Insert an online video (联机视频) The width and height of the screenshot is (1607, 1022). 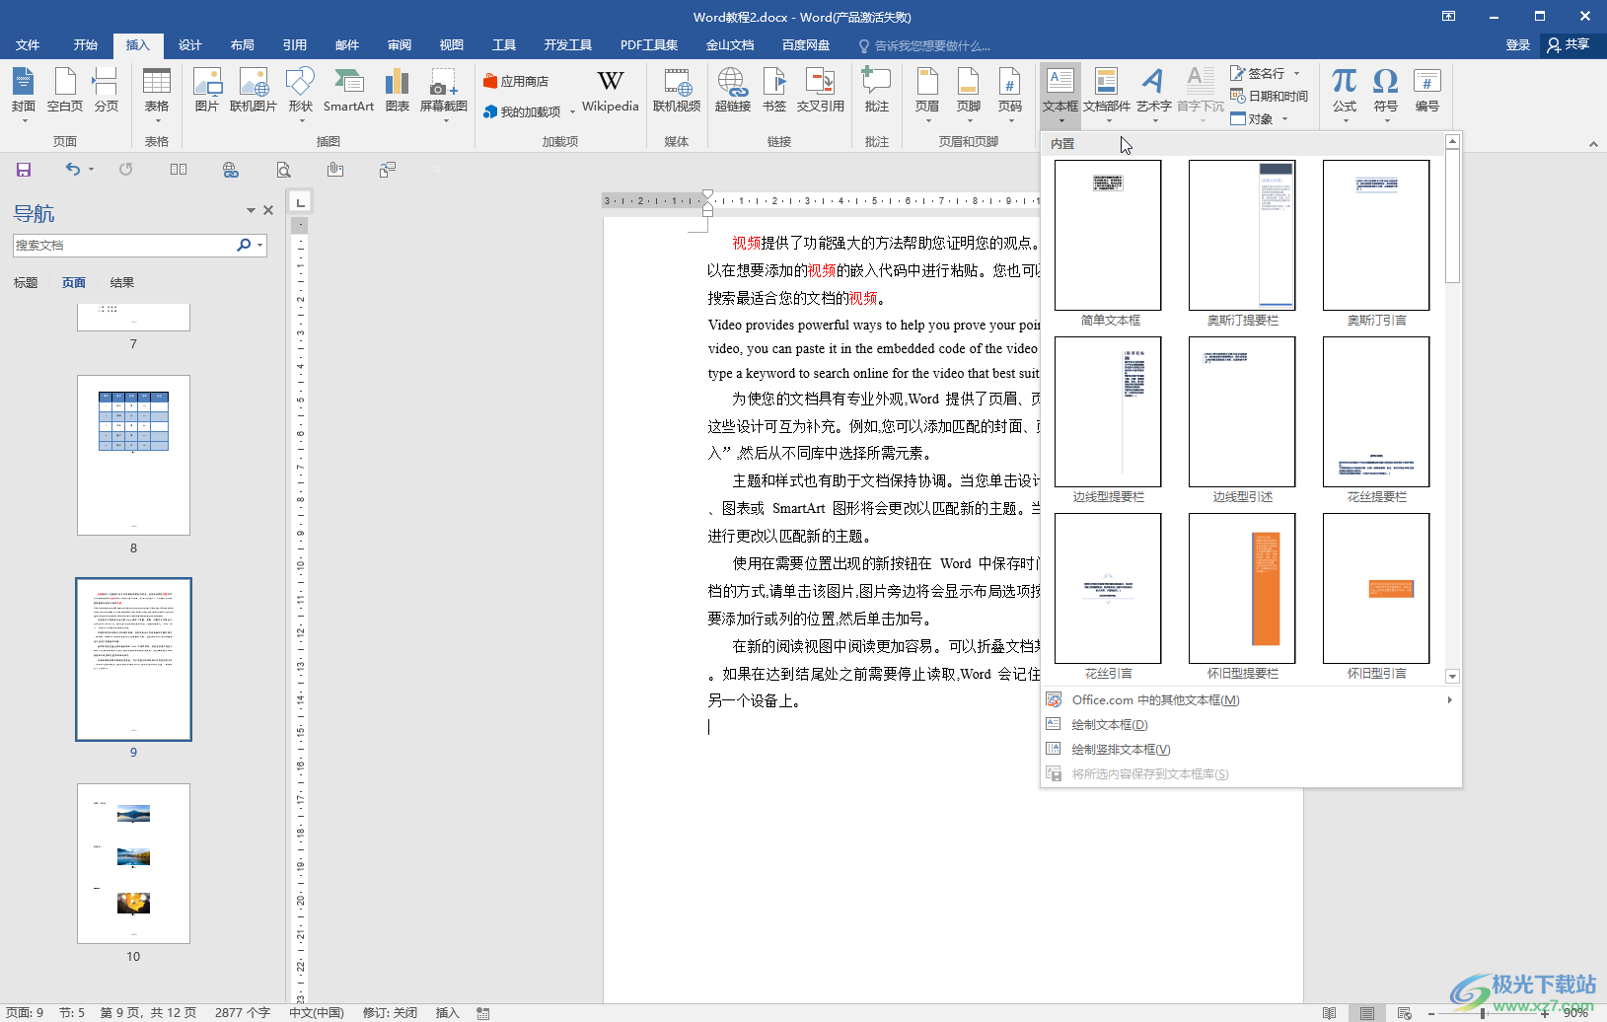pyautogui.click(x=677, y=91)
